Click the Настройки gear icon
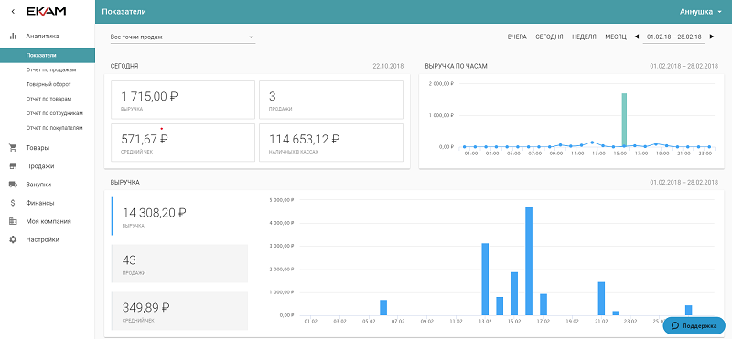This screenshot has width=732, height=339. [x=13, y=239]
